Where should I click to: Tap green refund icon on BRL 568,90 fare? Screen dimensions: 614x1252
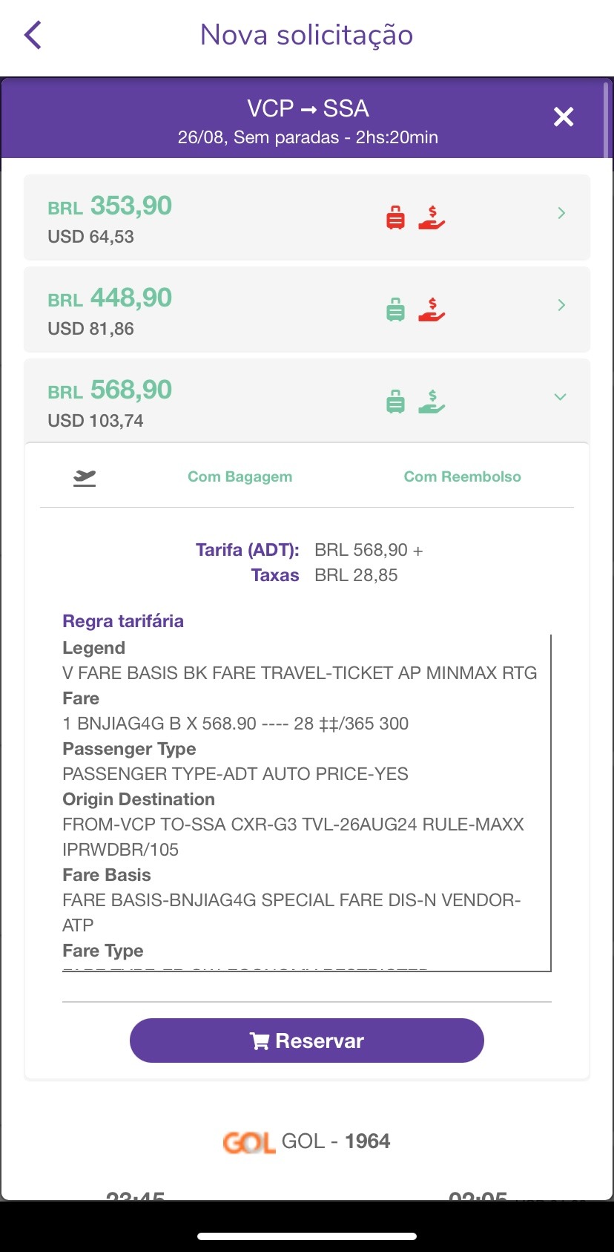coord(432,401)
